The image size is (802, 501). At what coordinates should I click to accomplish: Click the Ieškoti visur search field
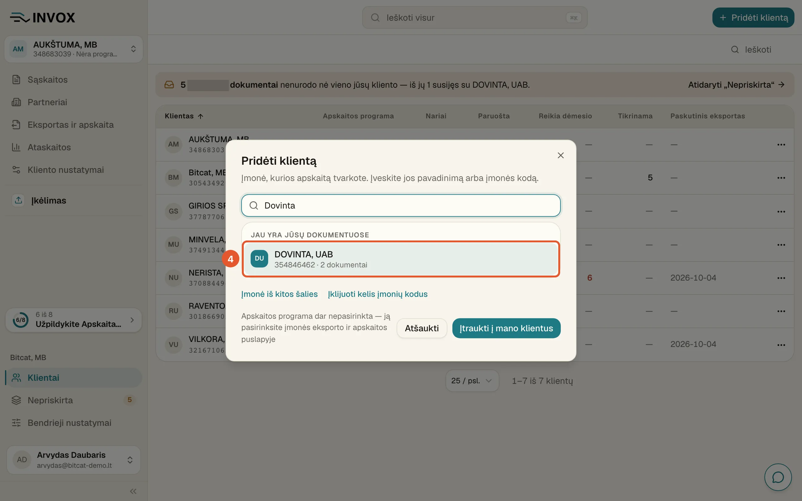[x=475, y=18]
